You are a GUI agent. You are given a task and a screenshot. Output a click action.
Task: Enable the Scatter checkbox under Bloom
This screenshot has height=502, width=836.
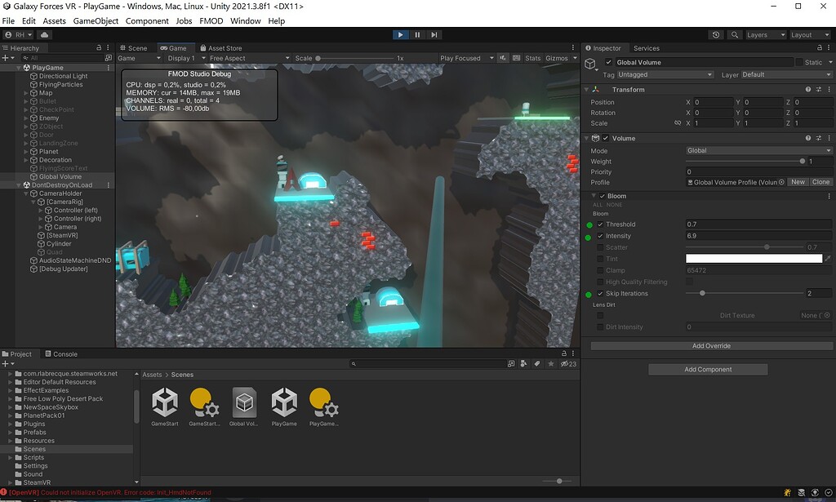pyautogui.click(x=601, y=247)
